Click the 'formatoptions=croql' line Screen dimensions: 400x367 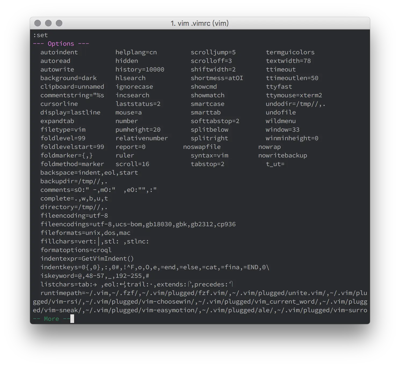[x=76, y=250]
